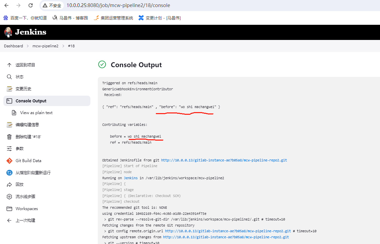Click the Console Output page heading

tap(136, 65)
